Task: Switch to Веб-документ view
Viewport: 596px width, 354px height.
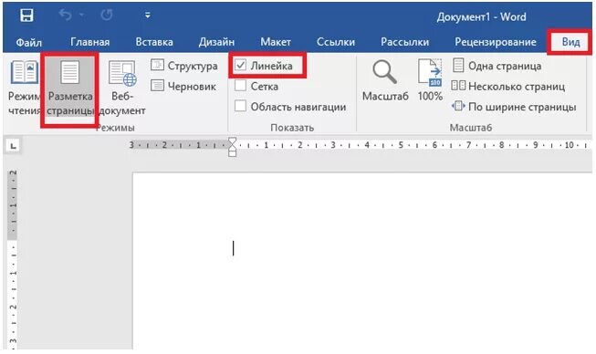Action: point(122,88)
